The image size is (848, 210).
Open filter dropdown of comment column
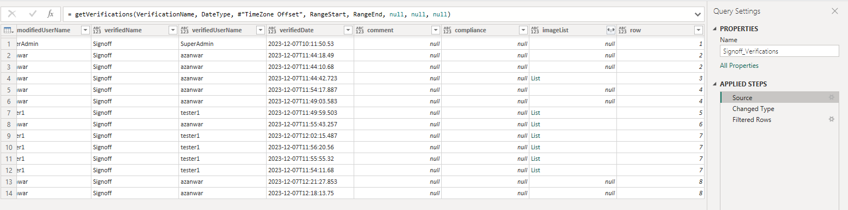coord(435,31)
